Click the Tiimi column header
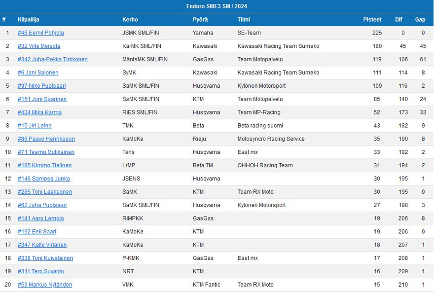This screenshot has width=434, height=292. [x=244, y=20]
